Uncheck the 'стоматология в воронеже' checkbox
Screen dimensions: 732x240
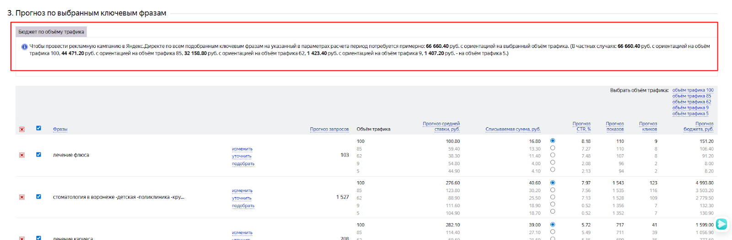(x=38, y=197)
